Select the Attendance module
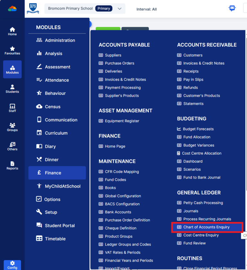Image resolution: width=247 pixels, height=270 pixels. (57, 80)
